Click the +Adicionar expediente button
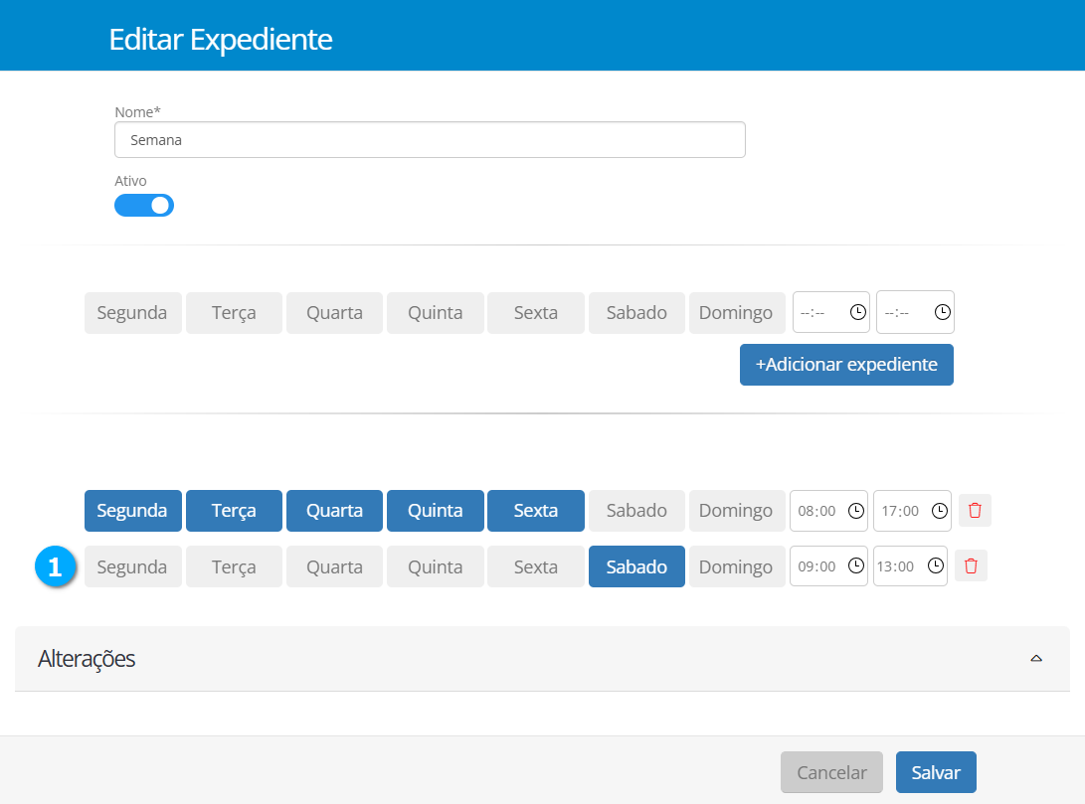This screenshot has height=804, width=1085. pos(846,364)
